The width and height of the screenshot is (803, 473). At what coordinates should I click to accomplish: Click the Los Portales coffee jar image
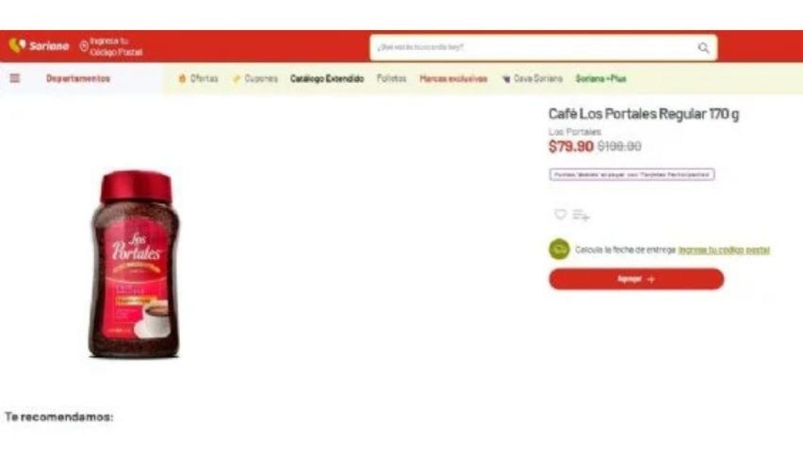click(134, 264)
